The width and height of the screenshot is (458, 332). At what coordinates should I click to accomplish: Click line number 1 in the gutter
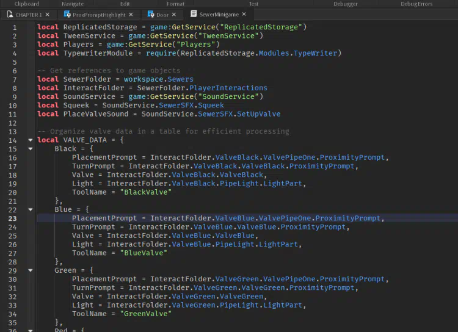point(15,27)
